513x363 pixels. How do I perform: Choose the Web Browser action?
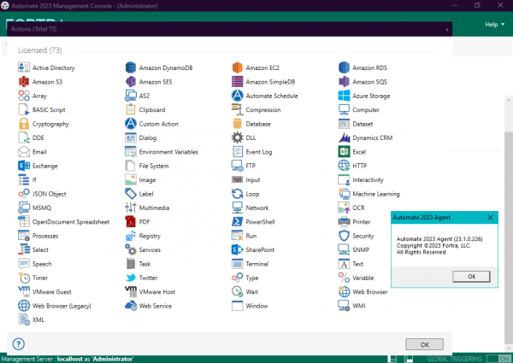369,291
